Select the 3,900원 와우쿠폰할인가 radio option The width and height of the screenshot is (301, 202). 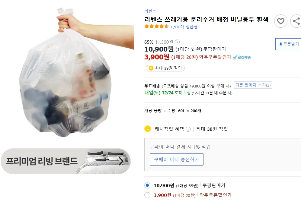[147, 195]
